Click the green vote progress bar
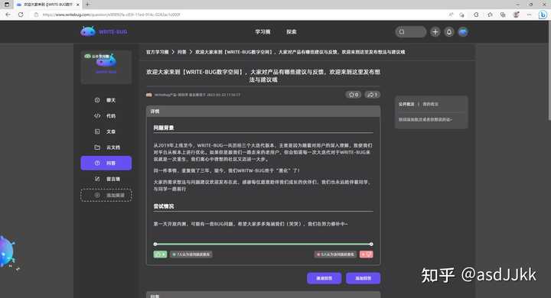 coord(263,244)
